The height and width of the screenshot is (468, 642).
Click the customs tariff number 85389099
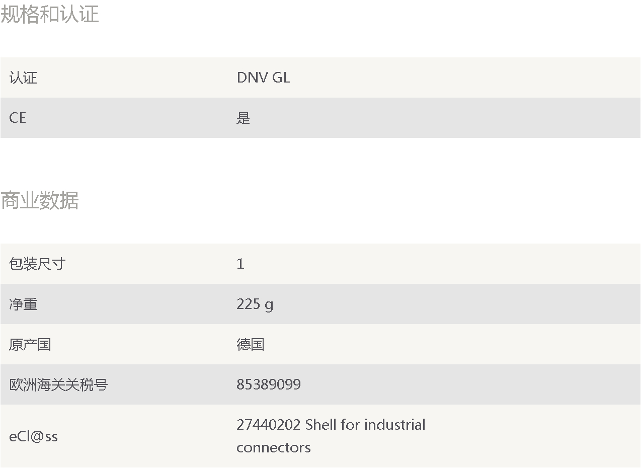coord(269,384)
